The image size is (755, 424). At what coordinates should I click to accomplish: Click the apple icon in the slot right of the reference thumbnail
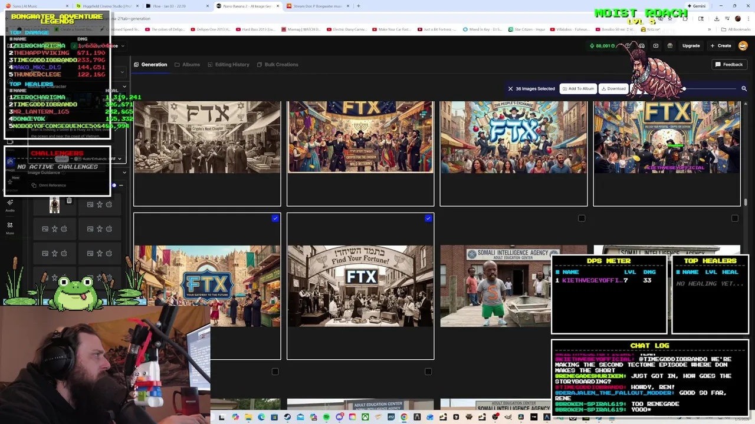[x=109, y=204]
